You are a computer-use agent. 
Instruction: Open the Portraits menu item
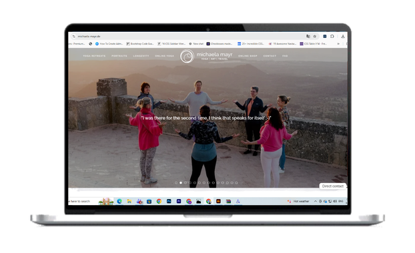(x=119, y=56)
